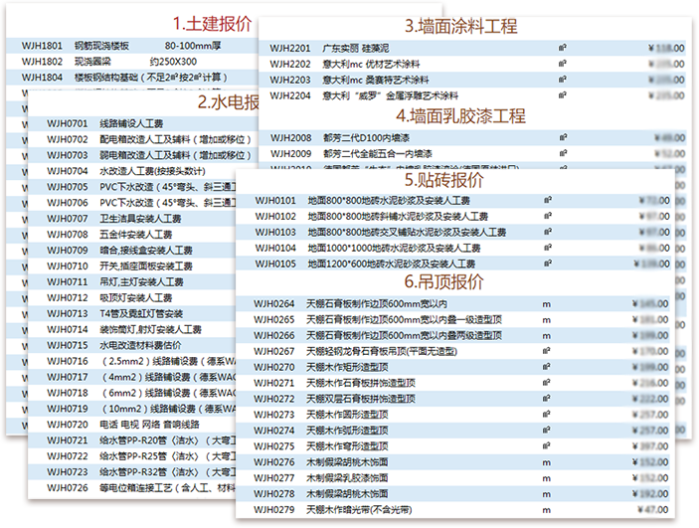Click the spec text "约250X300"
699x528 pixels.
point(173,62)
